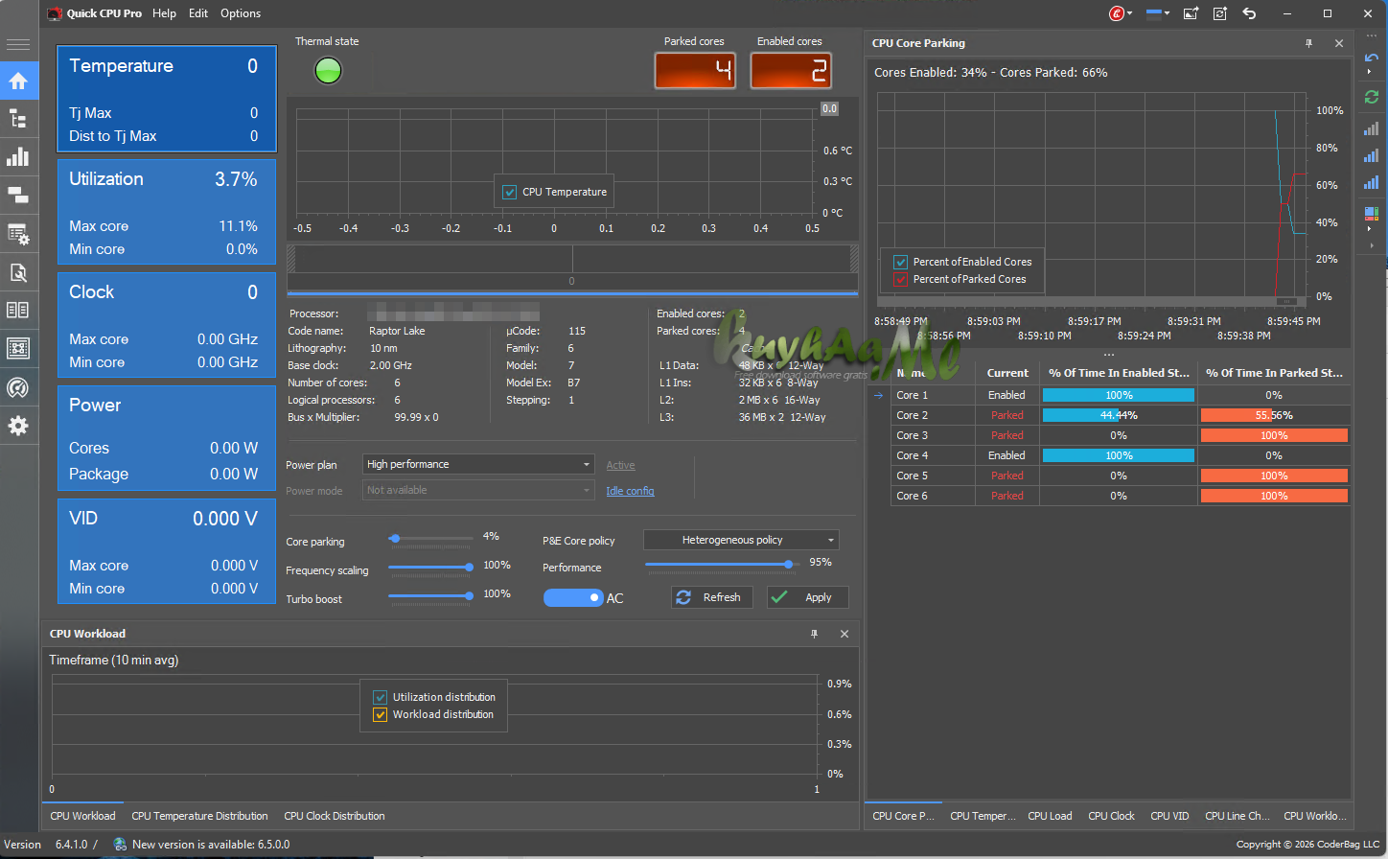Sort by % Of Time In Enabled State column
Image resolution: width=1388 pixels, height=859 pixels.
pos(1119,373)
